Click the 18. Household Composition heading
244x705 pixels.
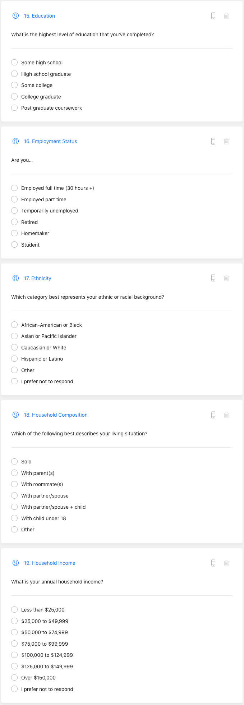click(56, 415)
